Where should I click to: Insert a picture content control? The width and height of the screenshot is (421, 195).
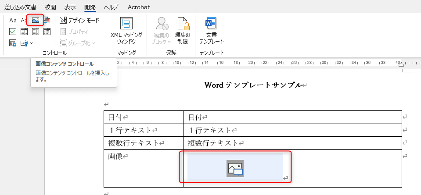36,20
